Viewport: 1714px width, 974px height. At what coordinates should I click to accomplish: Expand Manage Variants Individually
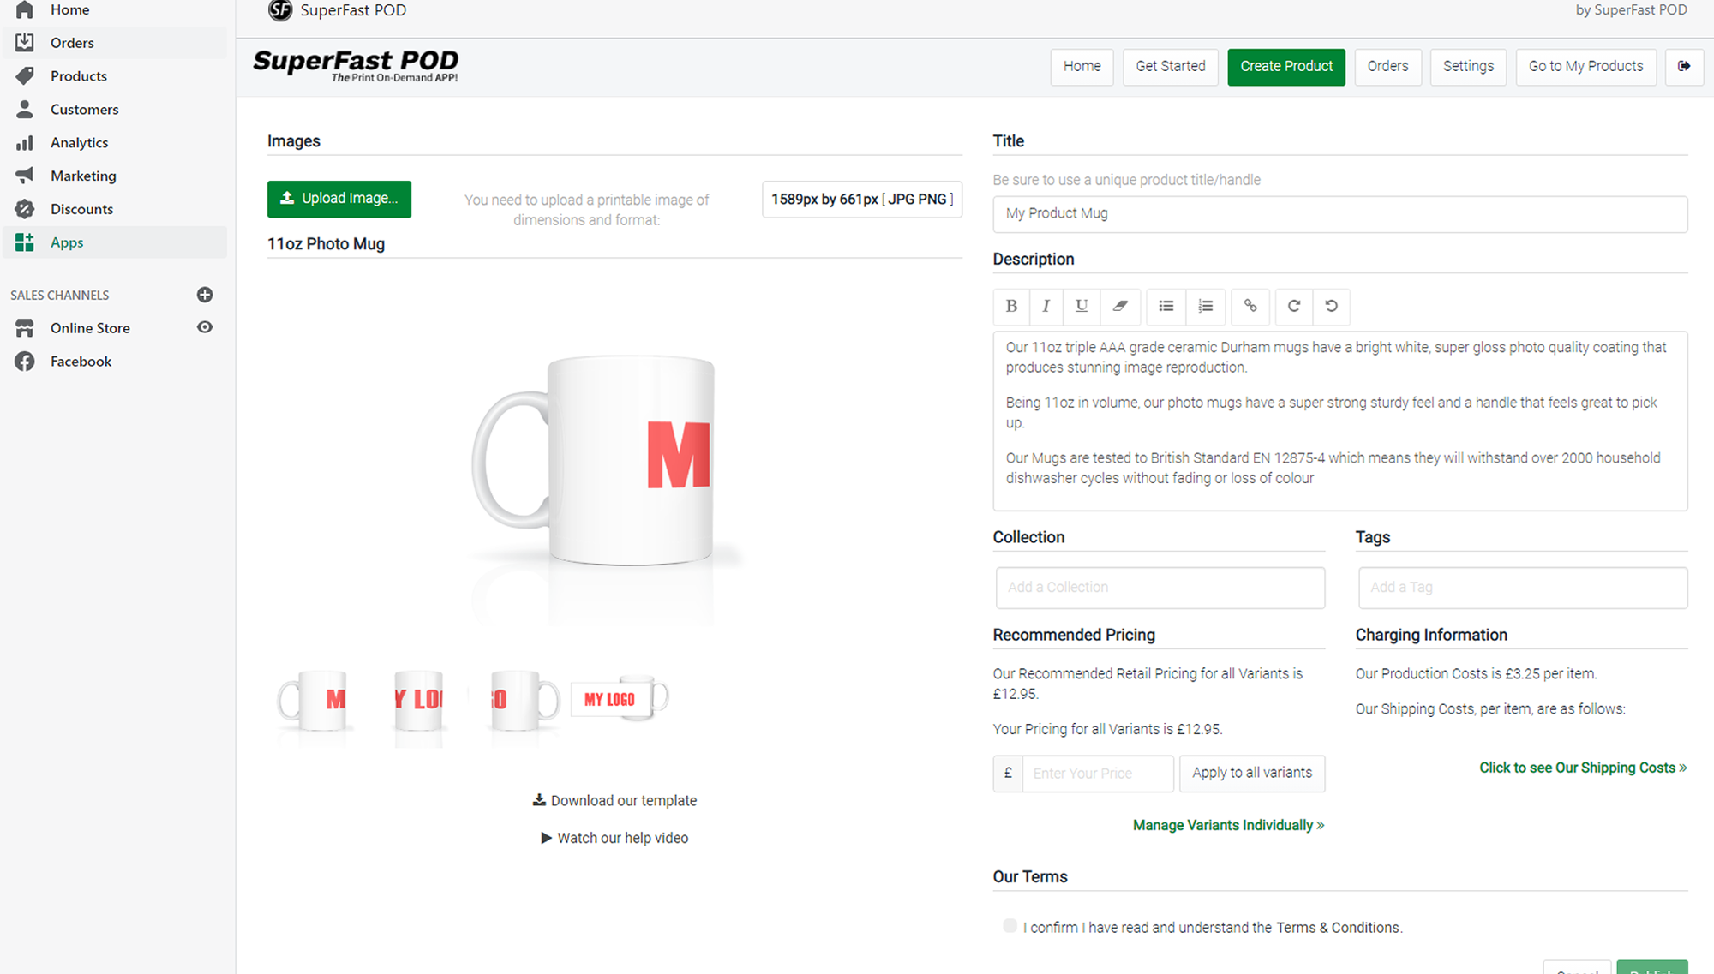(x=1228, y=825)
